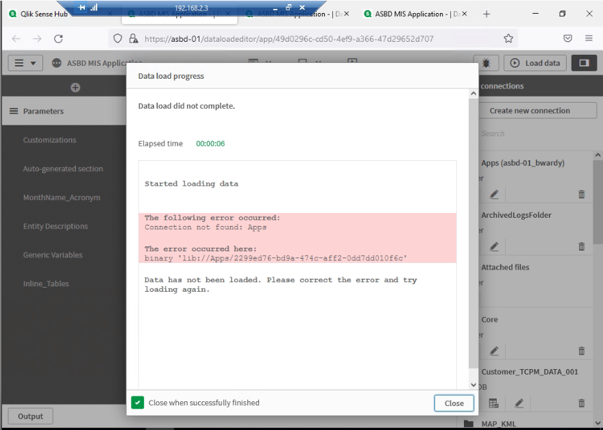The image size is (603, 430).
Task: Edit the Core connection
Action: click(494, 351)
